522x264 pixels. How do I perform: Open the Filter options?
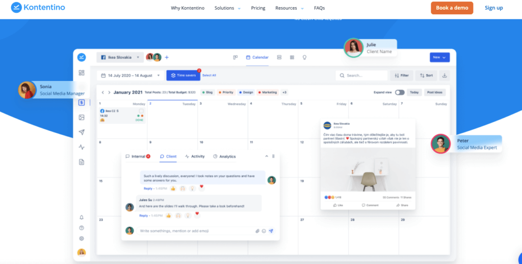402,75
